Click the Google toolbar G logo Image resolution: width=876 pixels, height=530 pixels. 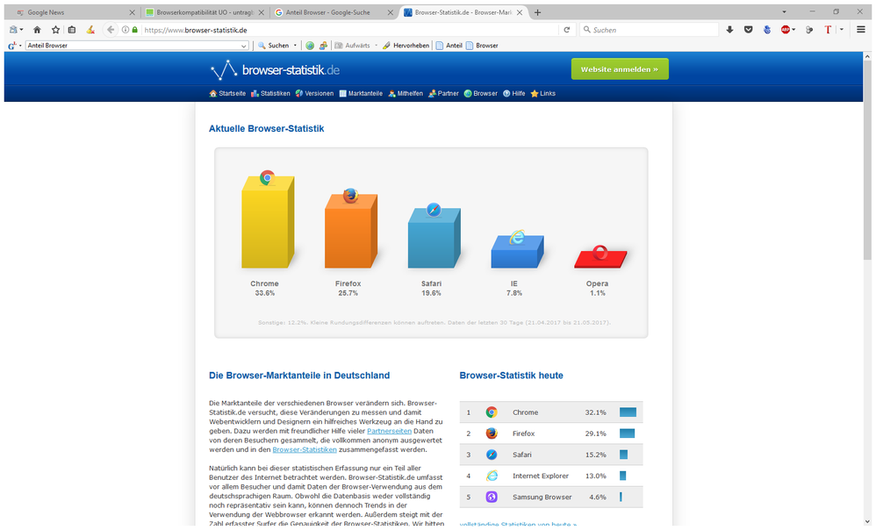(x=12, y=46)
